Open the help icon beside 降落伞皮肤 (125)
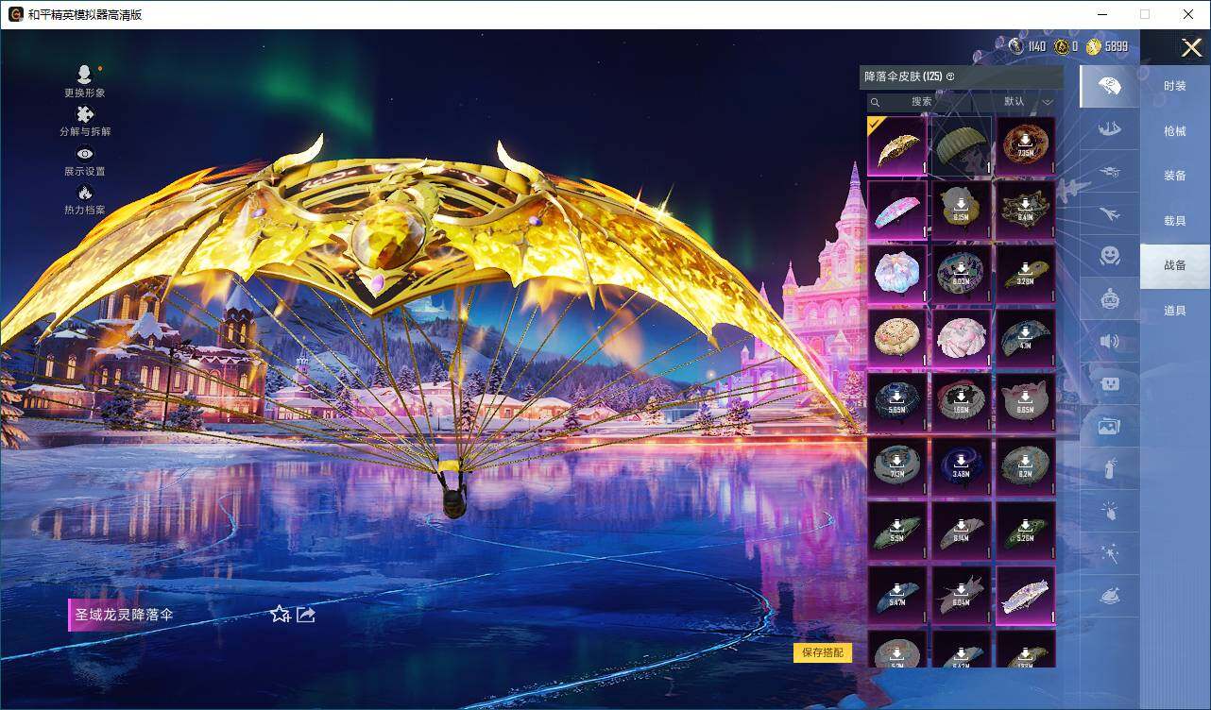 click(x=950, y=76)
